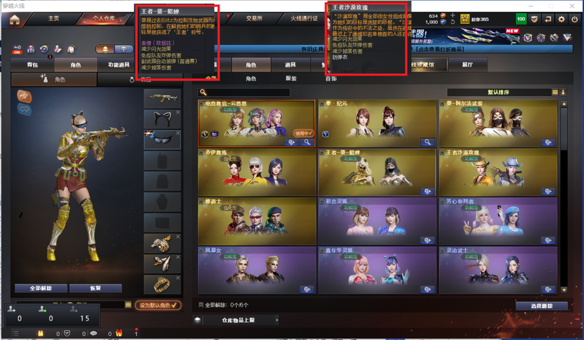Switch to the 交易所 tab
Image resolution: width=584 pixels, height=340 pixels.
click(254, 18)
